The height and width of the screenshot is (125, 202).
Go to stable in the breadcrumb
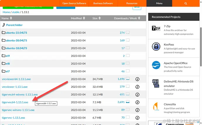point(16,12)
